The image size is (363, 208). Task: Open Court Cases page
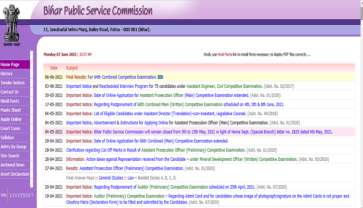(15, 129)
